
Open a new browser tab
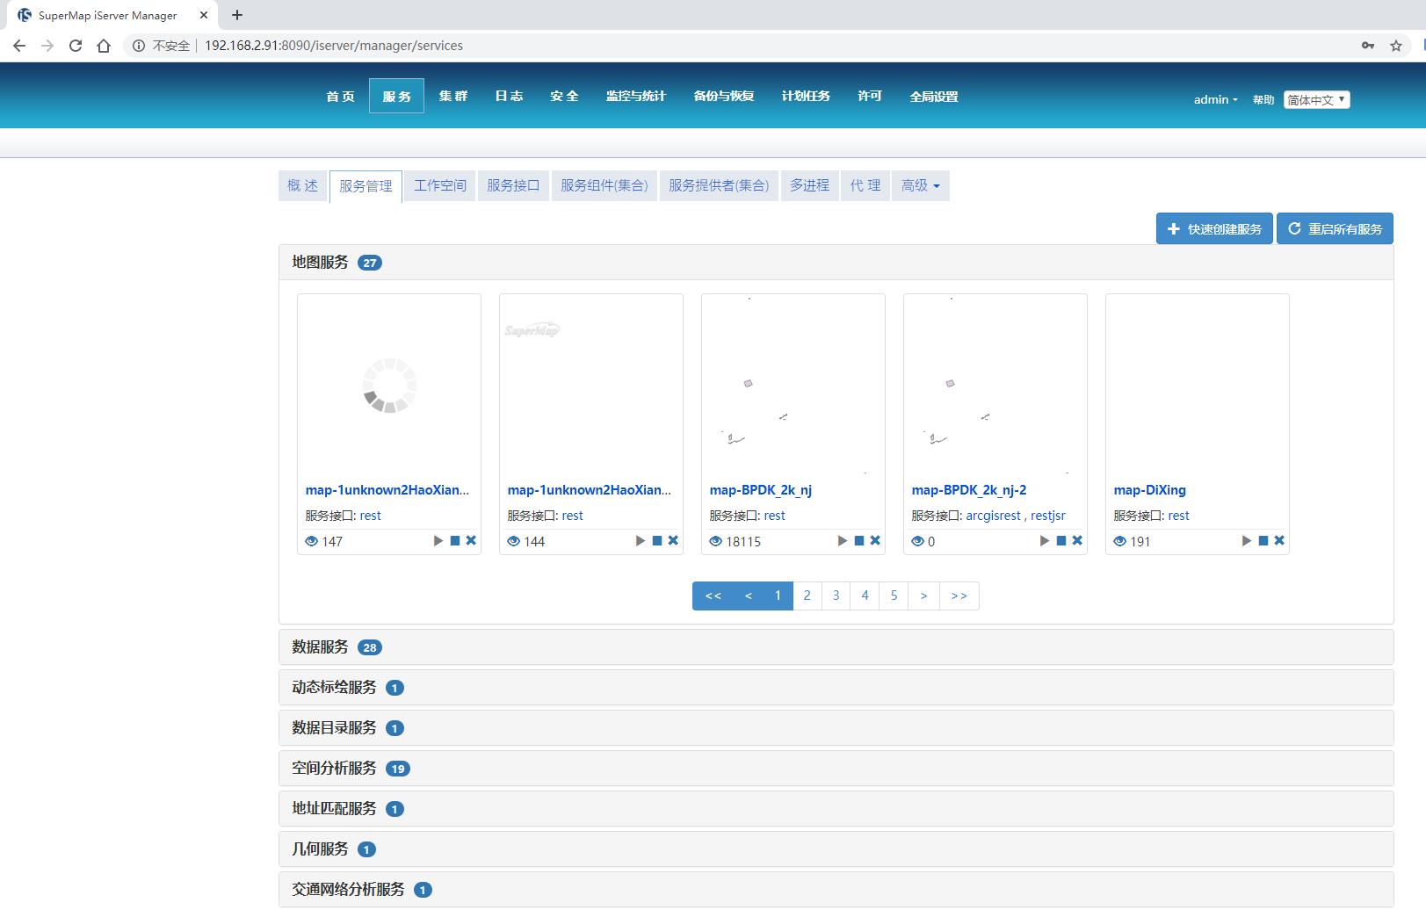237,15
